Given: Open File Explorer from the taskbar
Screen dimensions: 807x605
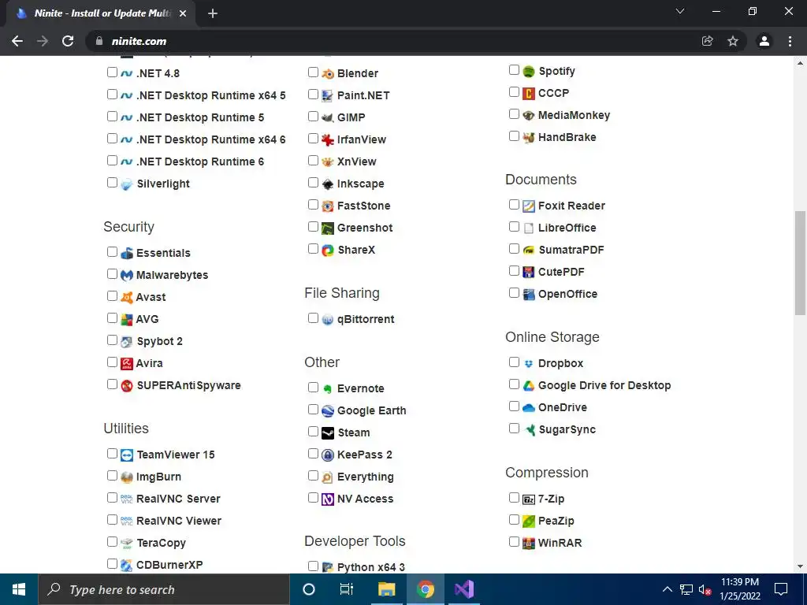Looking at the screenshot, I should [386, 589].
